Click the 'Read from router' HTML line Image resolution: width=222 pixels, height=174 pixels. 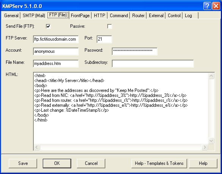pos(111,100)
